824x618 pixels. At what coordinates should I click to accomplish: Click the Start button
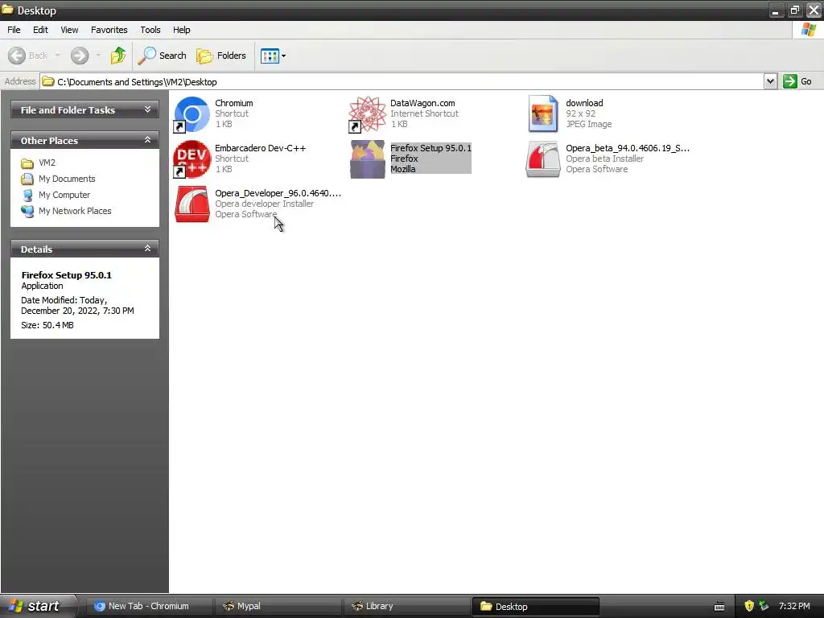[37, 606]
